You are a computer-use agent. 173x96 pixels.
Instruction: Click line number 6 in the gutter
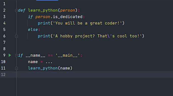pyautogui.click(x=4, y=36)
